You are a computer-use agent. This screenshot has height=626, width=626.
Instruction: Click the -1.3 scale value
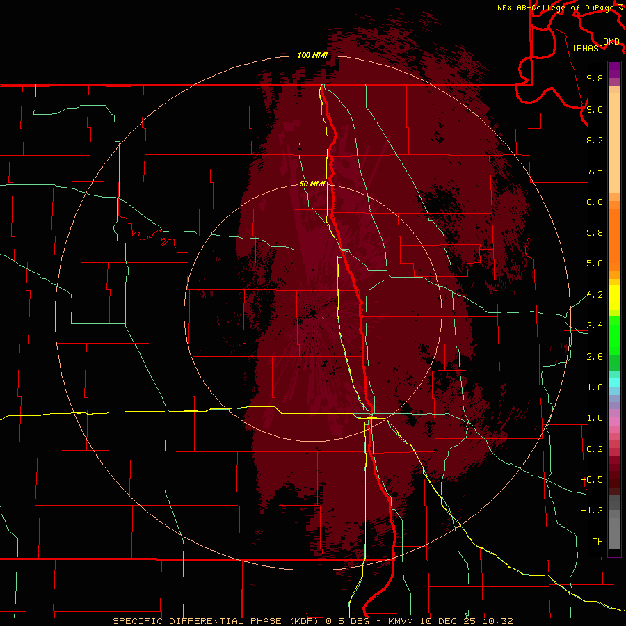[x=592, y=511]
